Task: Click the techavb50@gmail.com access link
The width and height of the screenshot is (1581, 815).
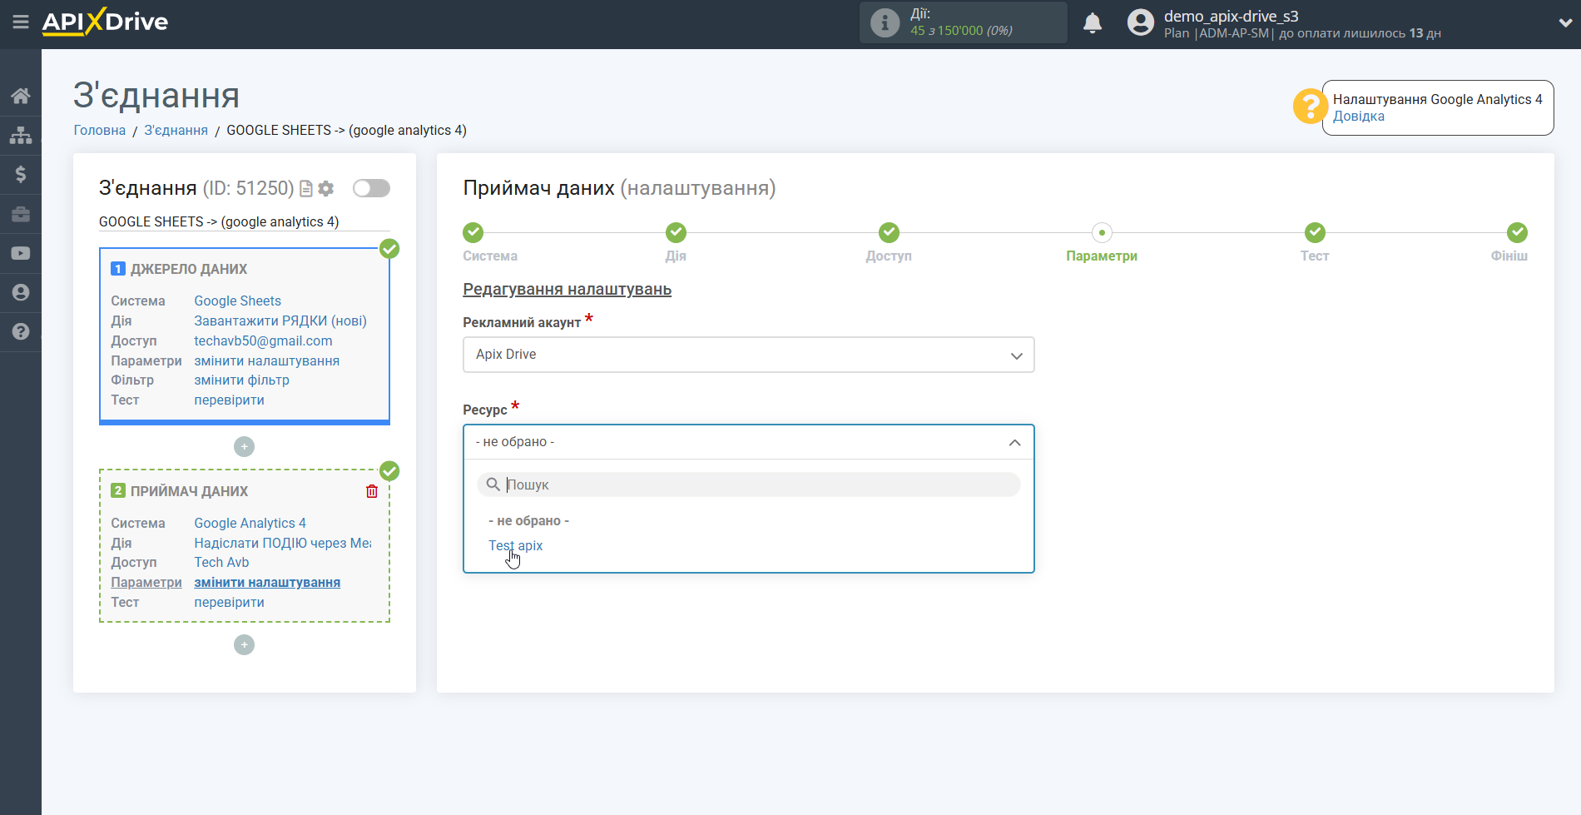Action: tap(263, 341)
